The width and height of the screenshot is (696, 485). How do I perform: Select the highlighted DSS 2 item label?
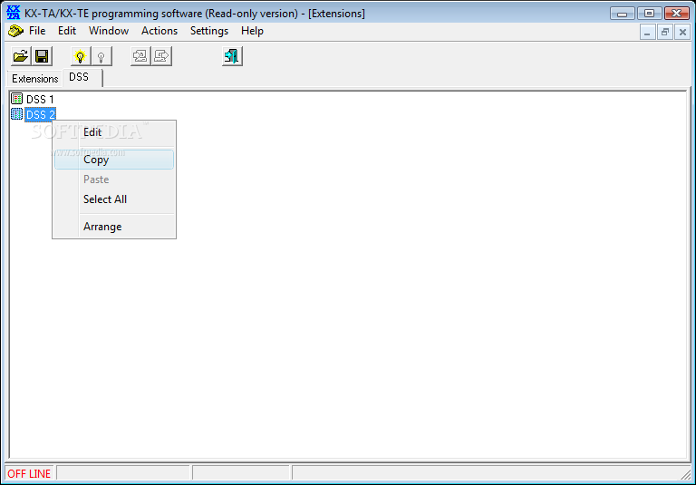[40, 115]
